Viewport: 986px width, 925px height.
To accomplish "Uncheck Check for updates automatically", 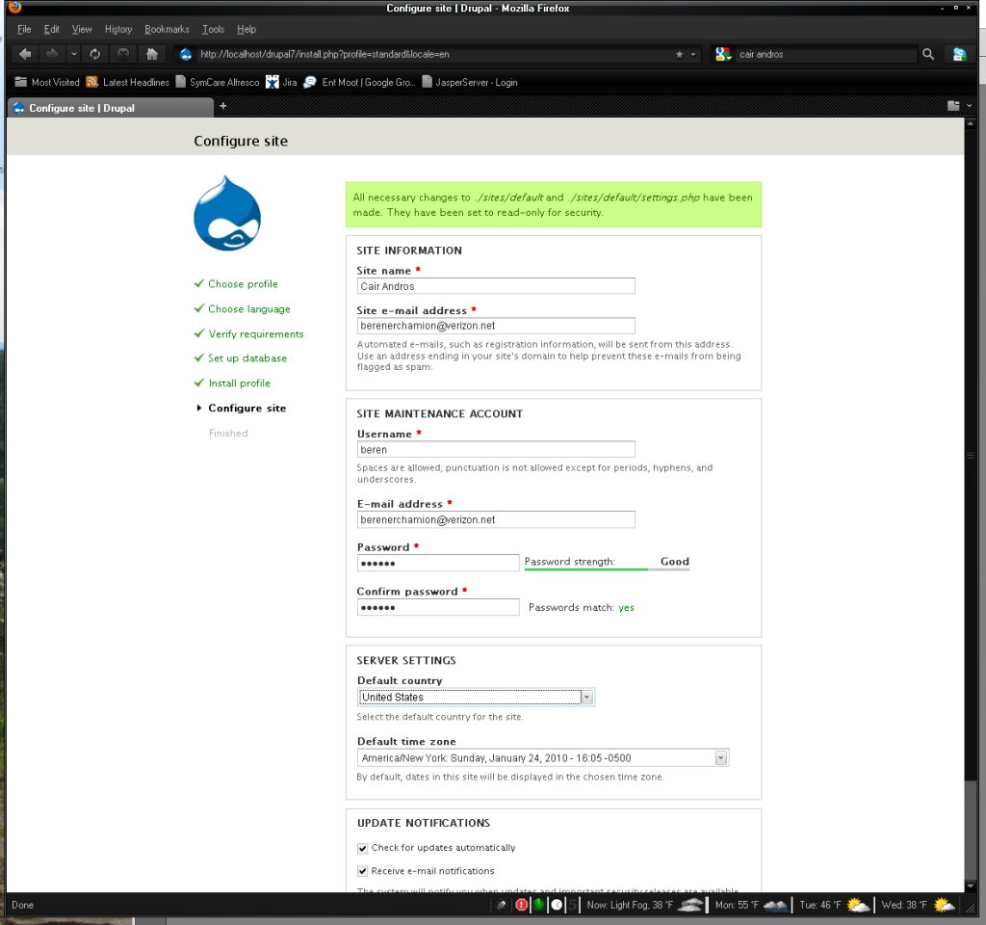I will (362, 848).
